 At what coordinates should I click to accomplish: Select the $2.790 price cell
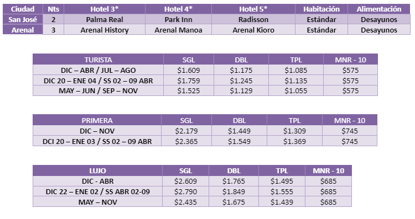coord(185,191)
